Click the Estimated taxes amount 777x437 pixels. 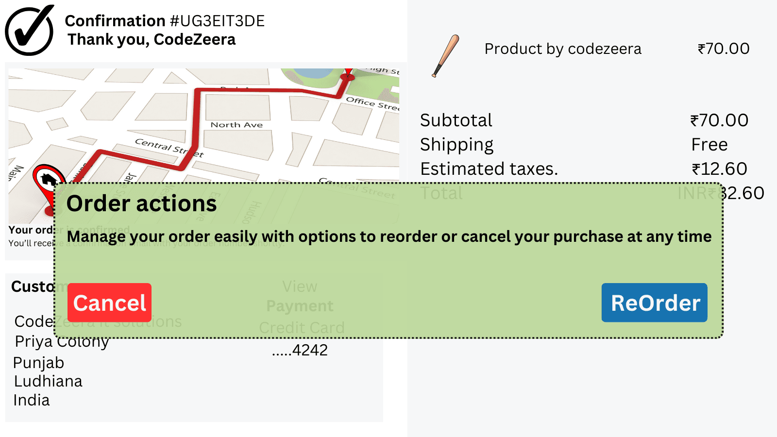[x=720, y=168]
